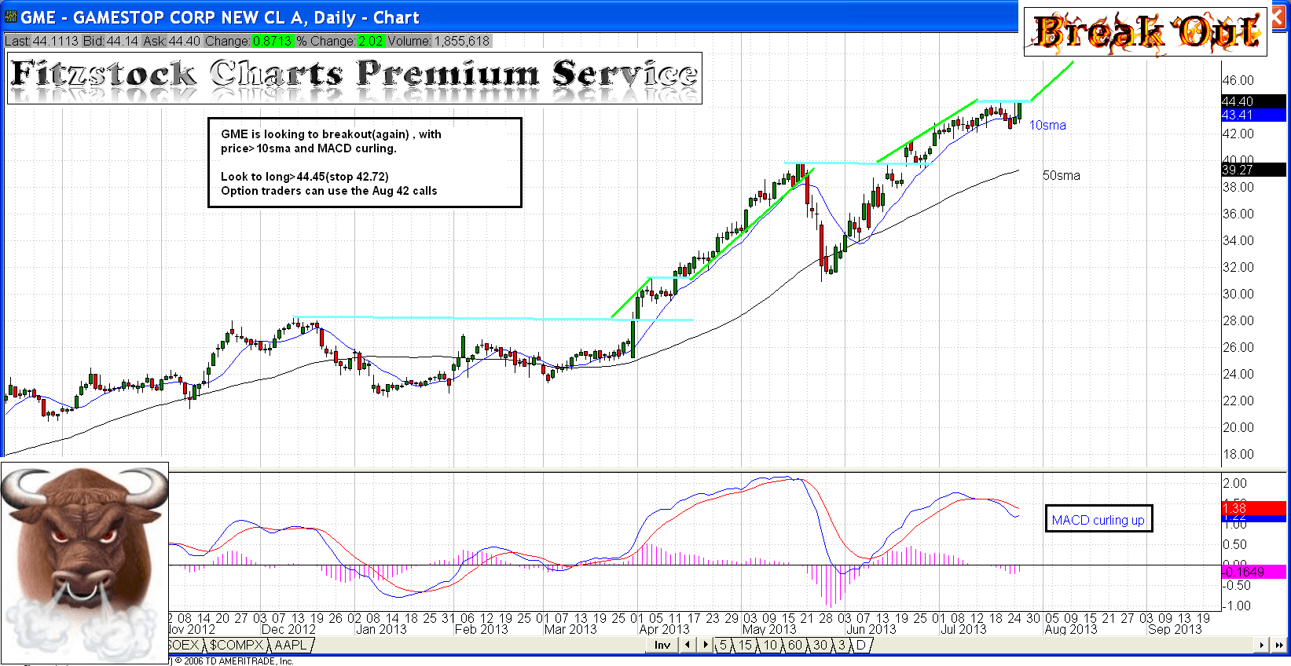This screenshot has width=1291, height=666.
Task: Click the 44.40 current price marker
Action: coord(1253,101)
